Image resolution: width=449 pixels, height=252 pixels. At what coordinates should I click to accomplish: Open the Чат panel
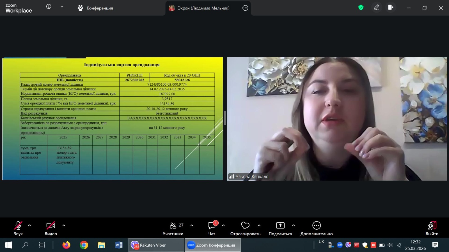coord(212,228)
